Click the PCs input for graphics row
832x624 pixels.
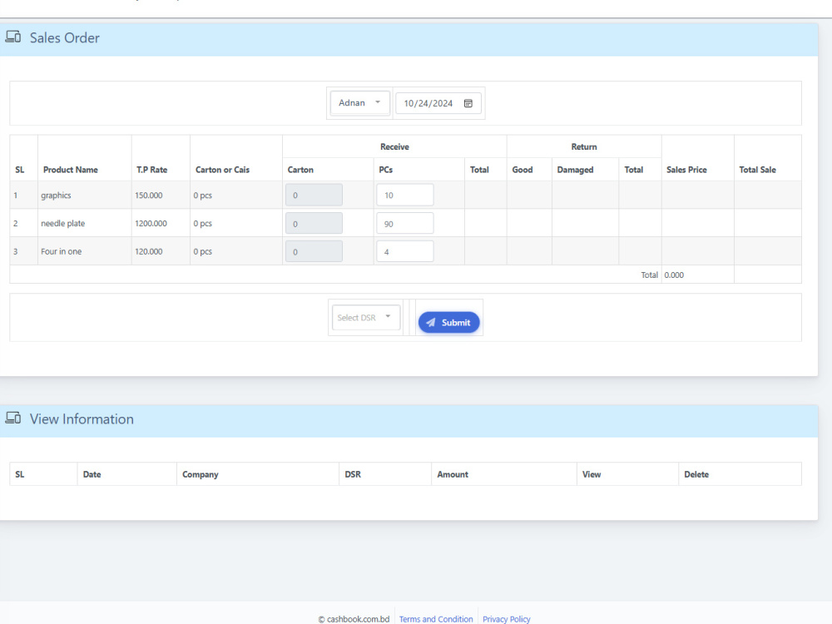click(405, 195)
